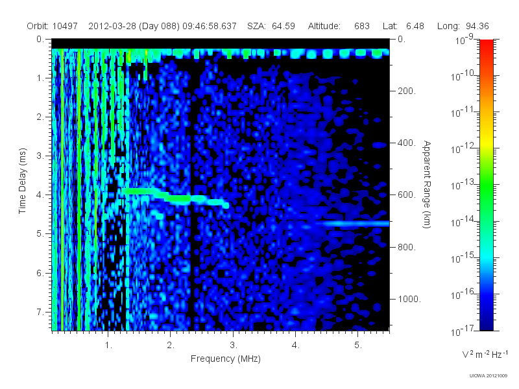The height and width of the screenshot is (389, 519).
Task: Click the 'Apparent Range (km)' axis label
Action: pos(427,185)
